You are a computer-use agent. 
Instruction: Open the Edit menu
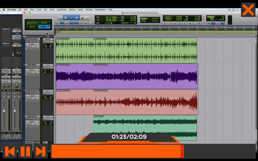click(x=25, y=10)
